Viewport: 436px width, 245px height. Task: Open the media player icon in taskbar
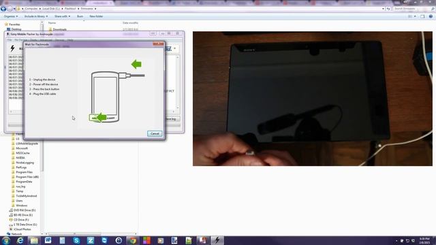coord(161,240)
